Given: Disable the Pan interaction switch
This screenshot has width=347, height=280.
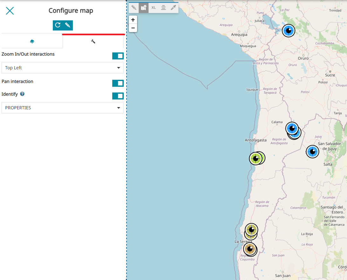Looking at the screenshot, I should tap(118, 83).
